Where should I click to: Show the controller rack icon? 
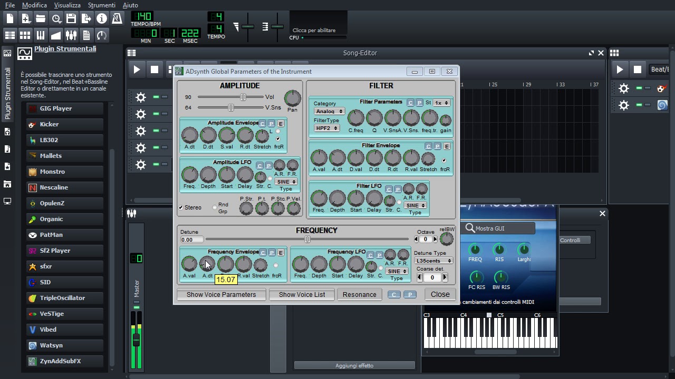coord(102,35)
